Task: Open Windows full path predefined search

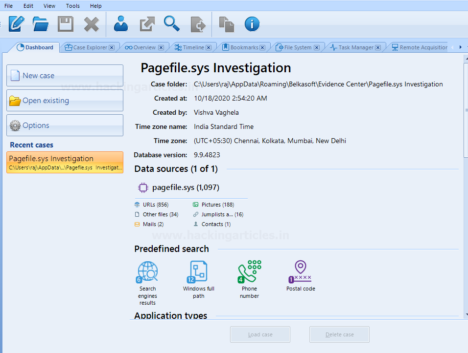Action: click(x=198, y=279)
